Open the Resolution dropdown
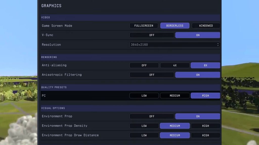This screenshot has width=259, height=145. (x=175, y=45)
